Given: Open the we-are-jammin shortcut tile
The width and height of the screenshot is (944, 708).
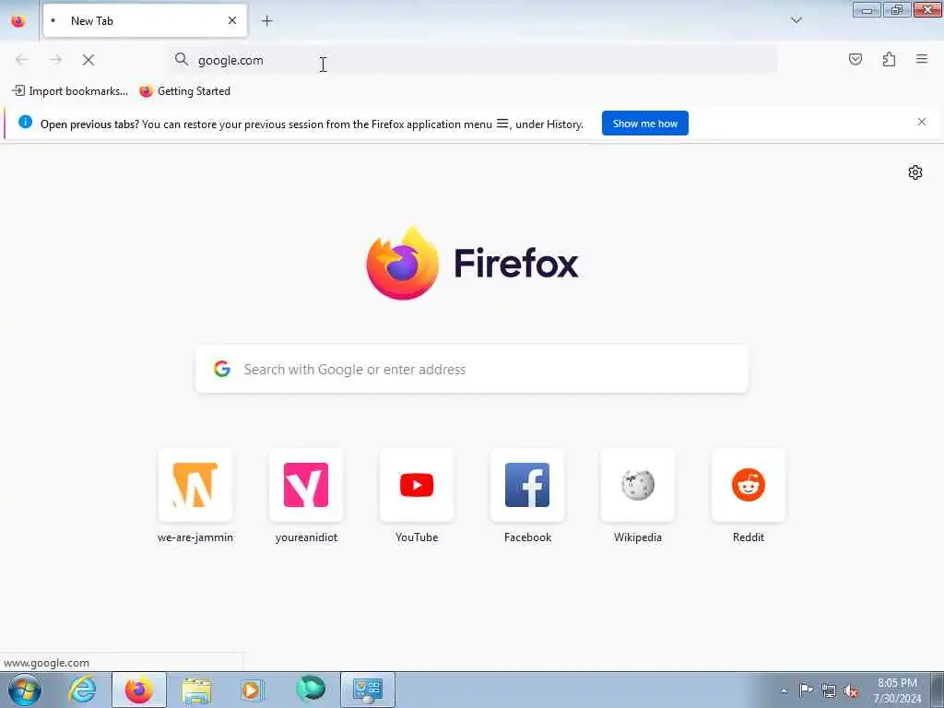Looking at the screenshot, I should (x=195, y=485).
